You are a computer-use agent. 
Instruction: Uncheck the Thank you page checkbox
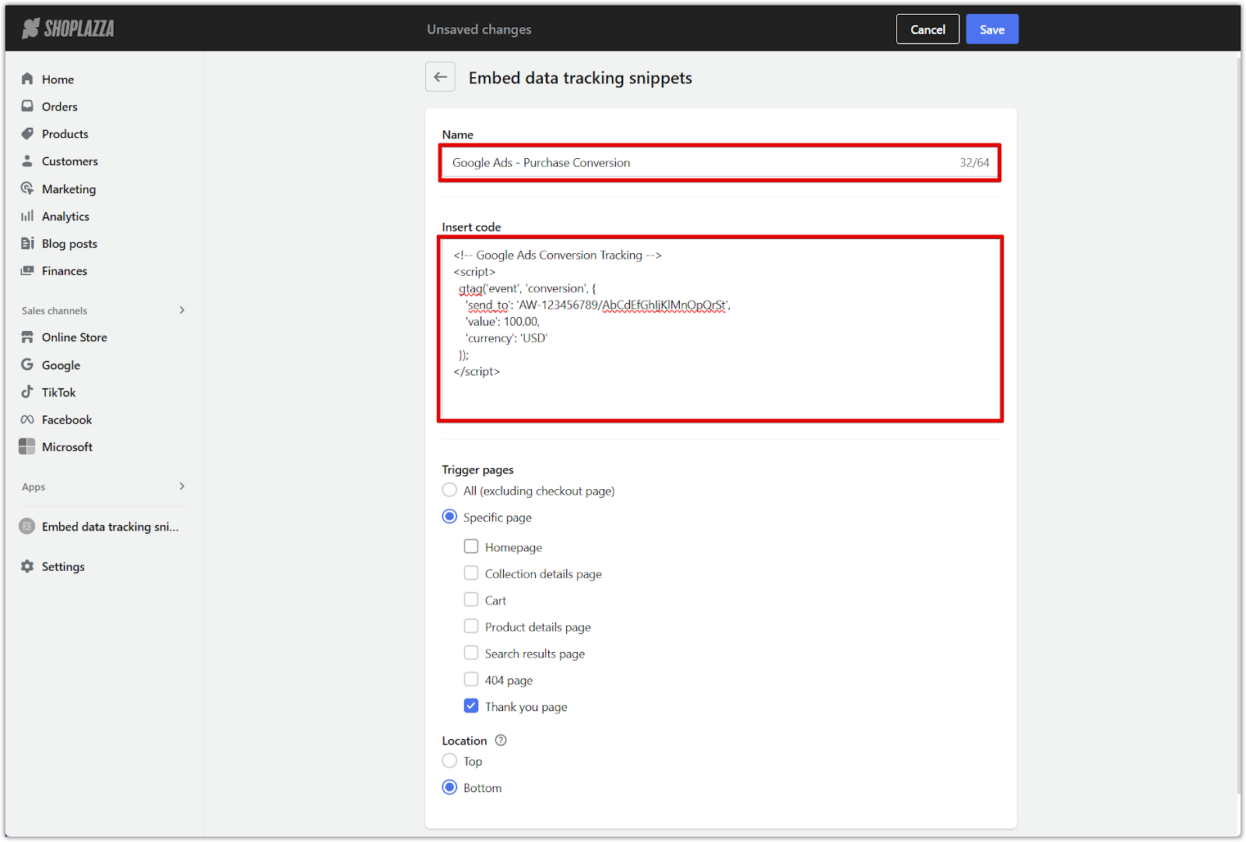[x=471, y=705]
